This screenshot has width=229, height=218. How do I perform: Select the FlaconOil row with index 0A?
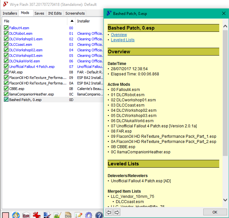point(38,83)
